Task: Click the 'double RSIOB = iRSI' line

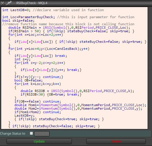Action: coord(77,91)
